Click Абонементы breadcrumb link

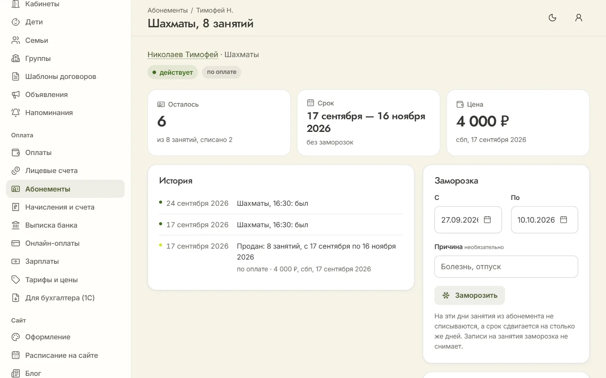167,10
